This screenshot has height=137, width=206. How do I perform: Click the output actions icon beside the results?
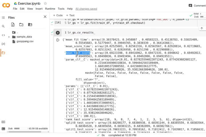[58, 40]
